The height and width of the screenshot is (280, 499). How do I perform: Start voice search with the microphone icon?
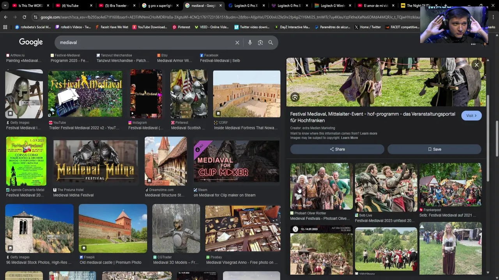point(250,42)
